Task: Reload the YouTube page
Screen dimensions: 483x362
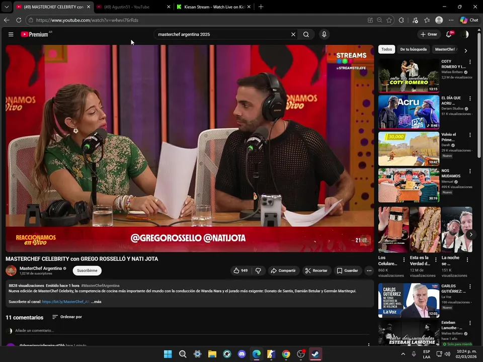Action: pos(19,20)
